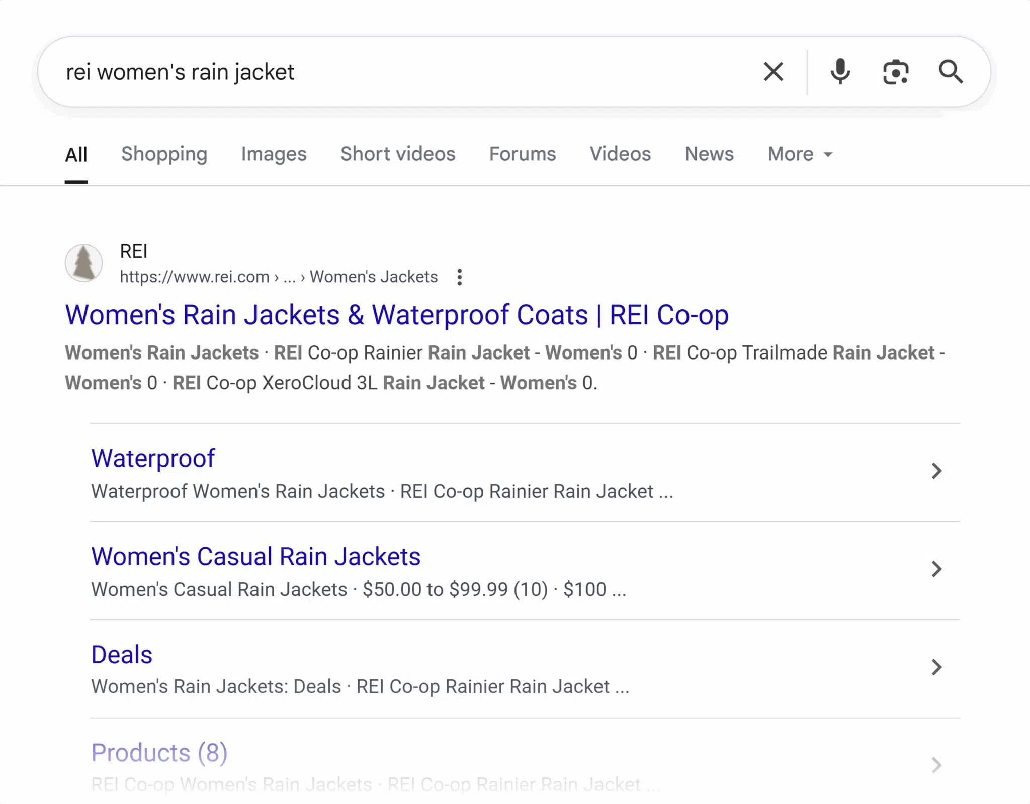Expand the More dropdown menu
Viewport: 1030px width, 804px height.
click(800, 154)
